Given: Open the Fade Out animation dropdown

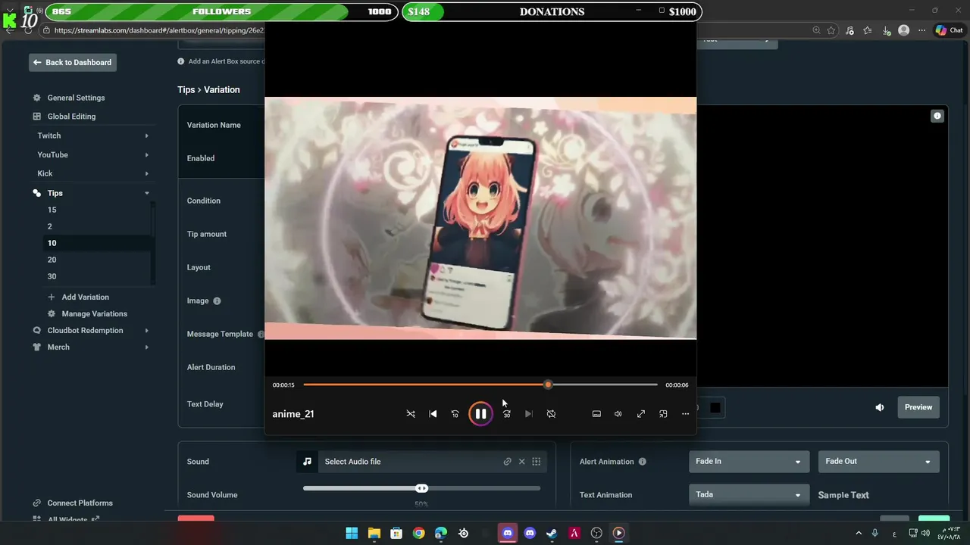Looking at the screenshot, I should point(878,462).
